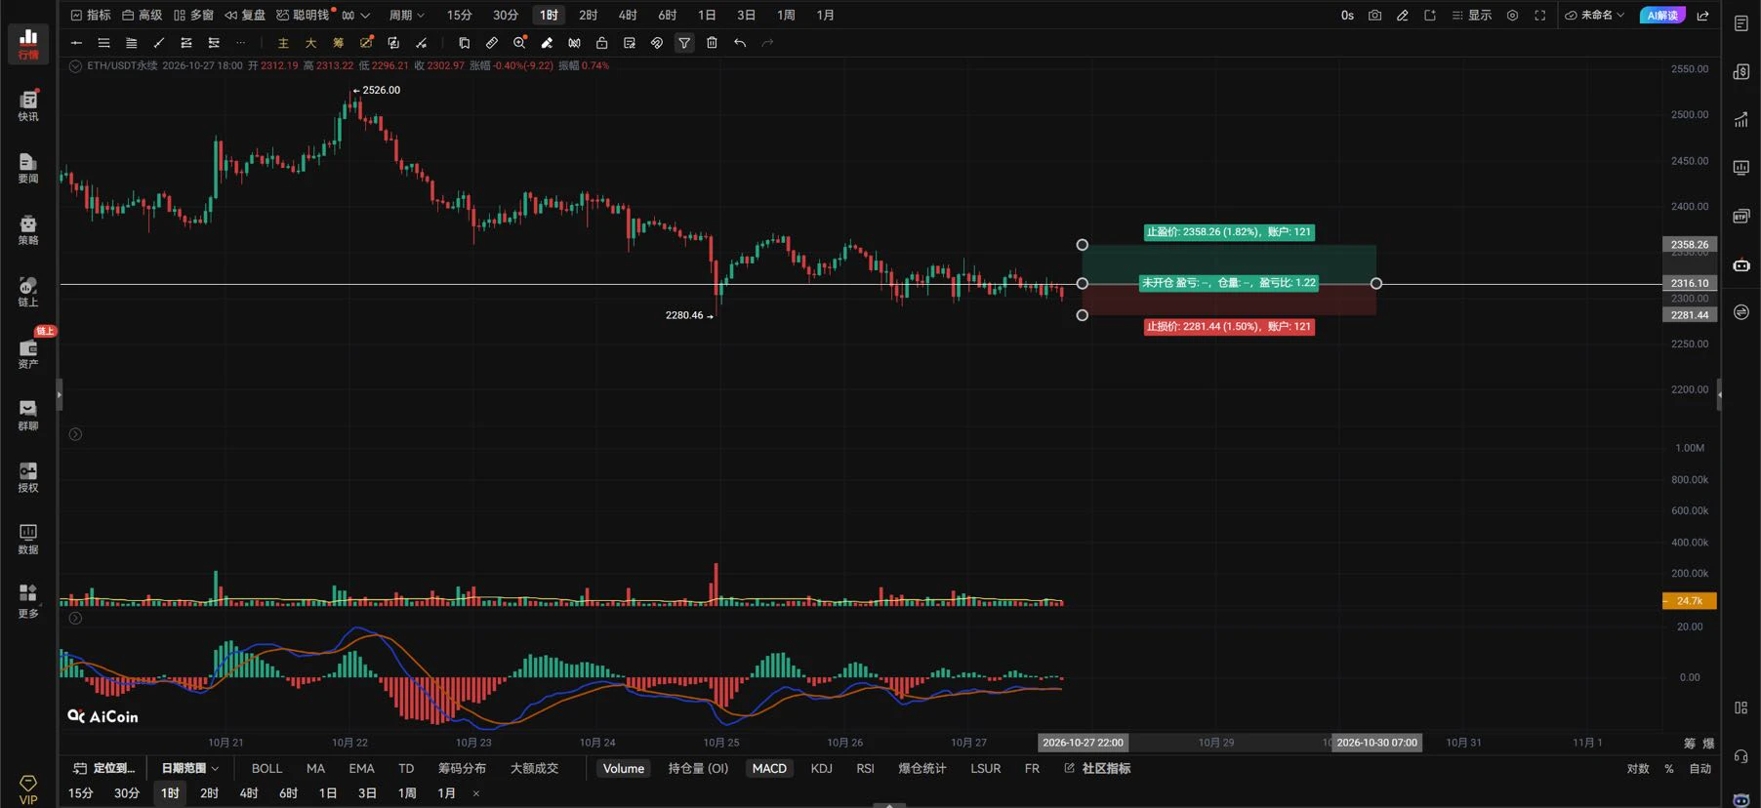Click the trash delete drawings icon

point(712,43)
